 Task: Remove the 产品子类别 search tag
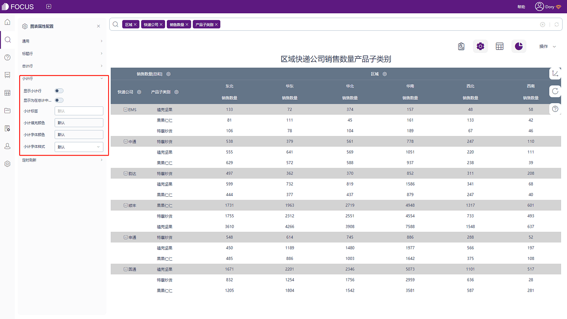coord(216,24)
